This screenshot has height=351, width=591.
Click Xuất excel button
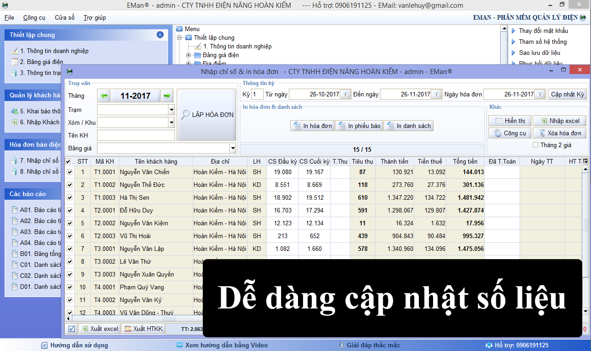[x=99, y=329]
